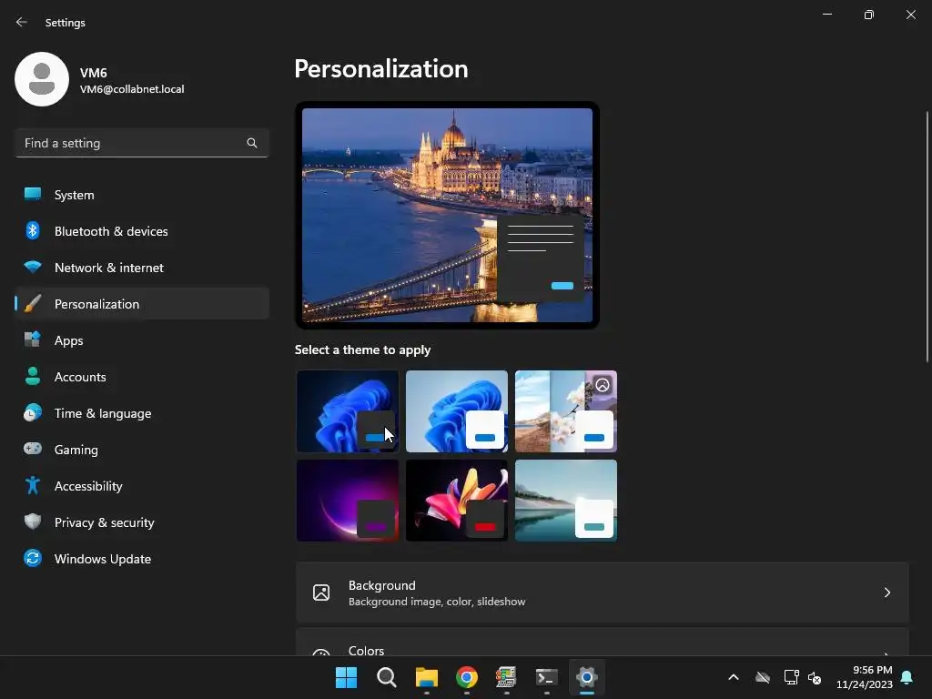The image size is (932, 699).
Task: Expand the Background settings chevron
Action: [886, 592]
